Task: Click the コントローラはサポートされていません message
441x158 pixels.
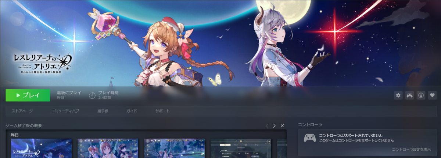Action: (x=351, y=135)
